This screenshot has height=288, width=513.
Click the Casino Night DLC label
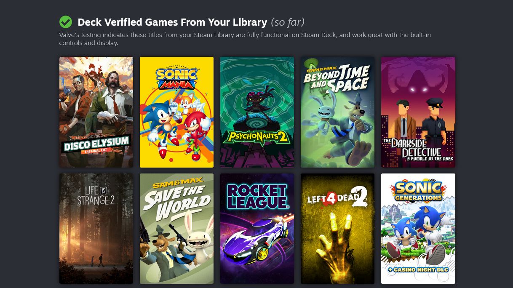[418, 269]
